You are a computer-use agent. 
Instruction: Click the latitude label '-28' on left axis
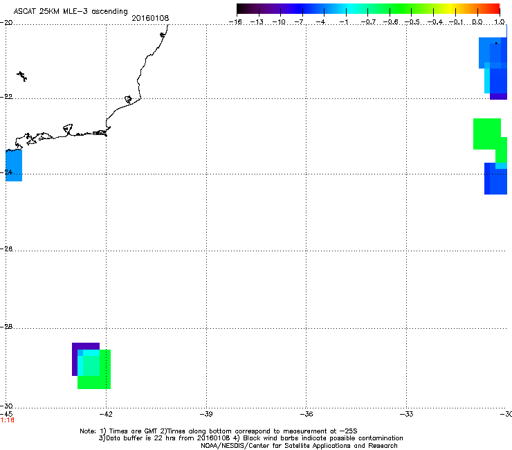pos(6,327)
